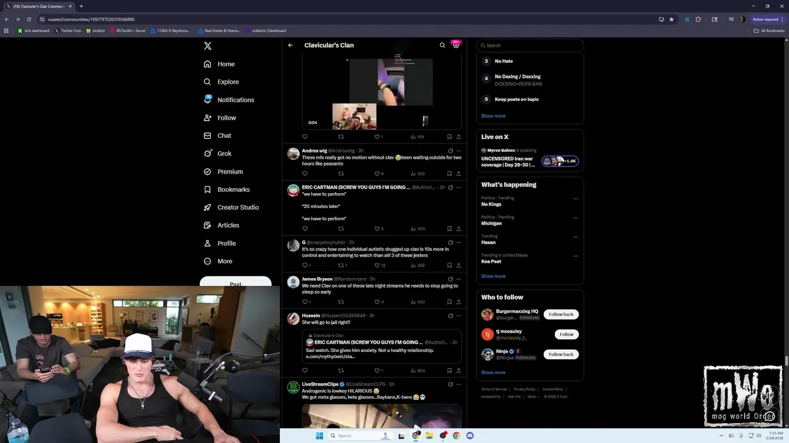Screen dimensions: 789x443
Task: Follow tj mccauley
Action: [x=566, y=335]
